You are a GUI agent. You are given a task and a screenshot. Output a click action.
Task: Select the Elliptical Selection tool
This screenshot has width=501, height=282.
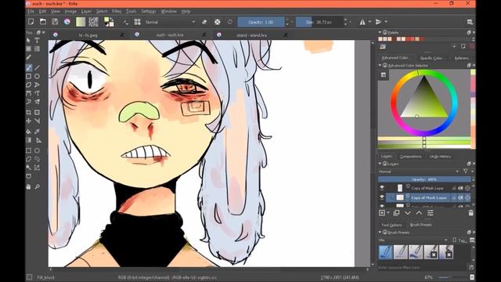[37, 150]
